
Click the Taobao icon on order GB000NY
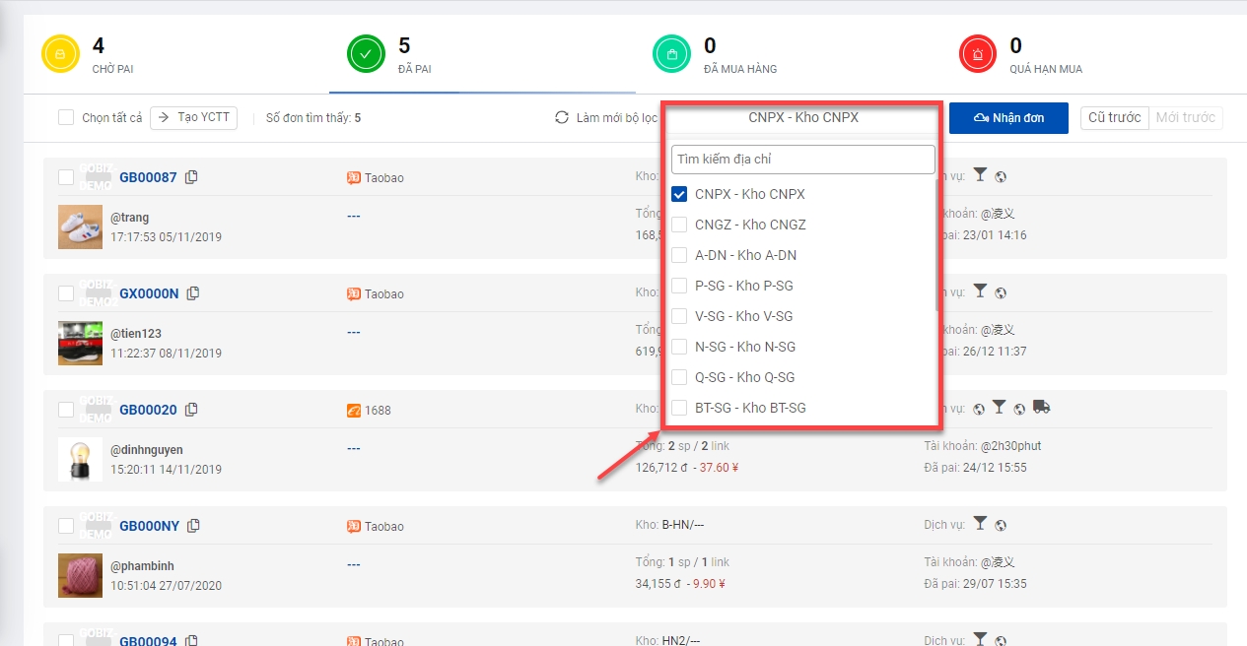[354, 527]
